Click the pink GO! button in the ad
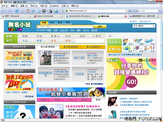The width and height of the screenshot is (163, 122). coord(131,82)
